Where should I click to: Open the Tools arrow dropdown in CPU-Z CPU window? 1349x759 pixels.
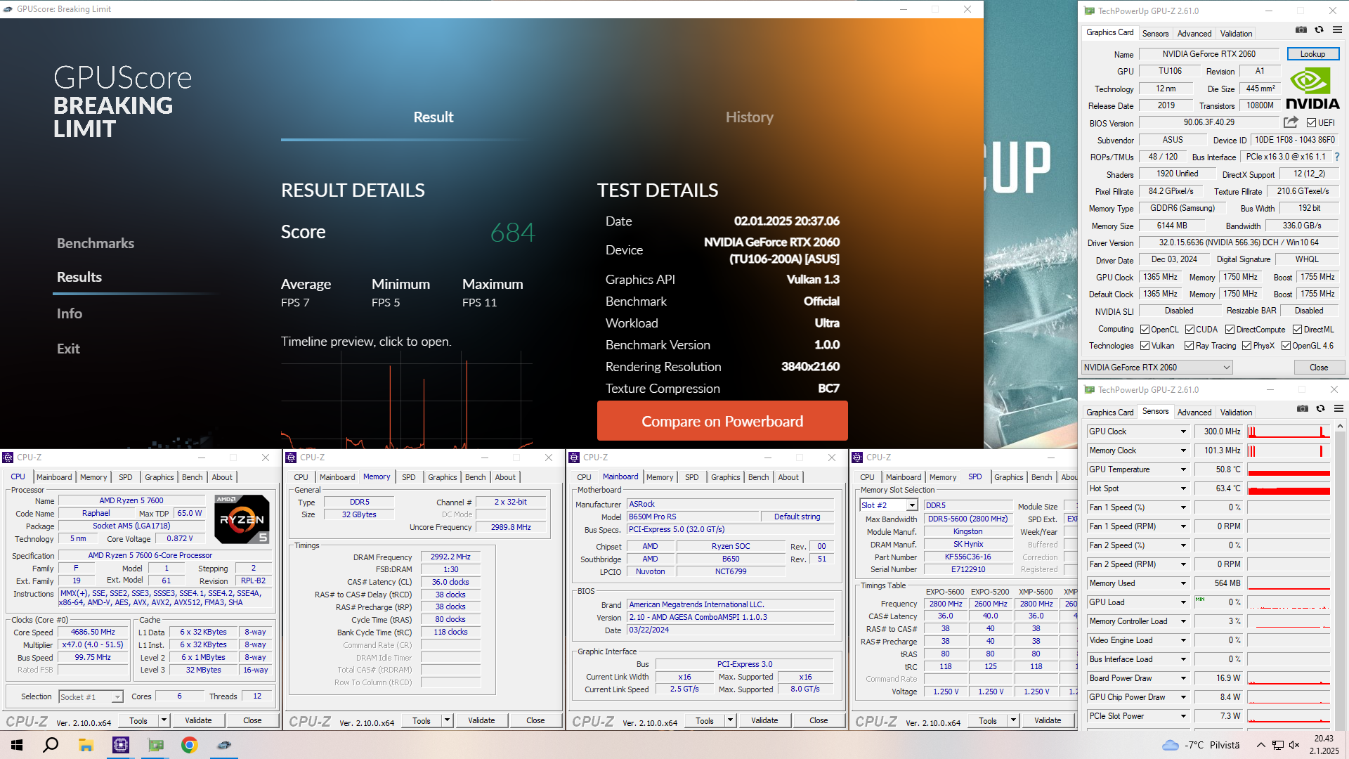tap(164, 720)
